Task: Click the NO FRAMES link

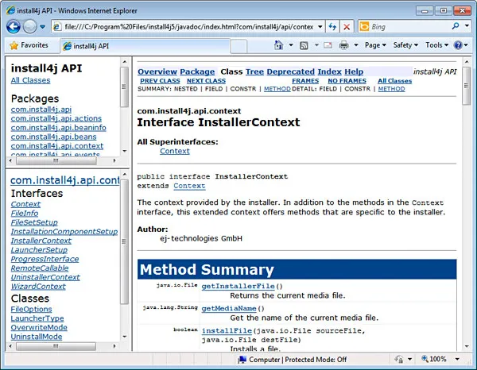Action: [347, 81]
